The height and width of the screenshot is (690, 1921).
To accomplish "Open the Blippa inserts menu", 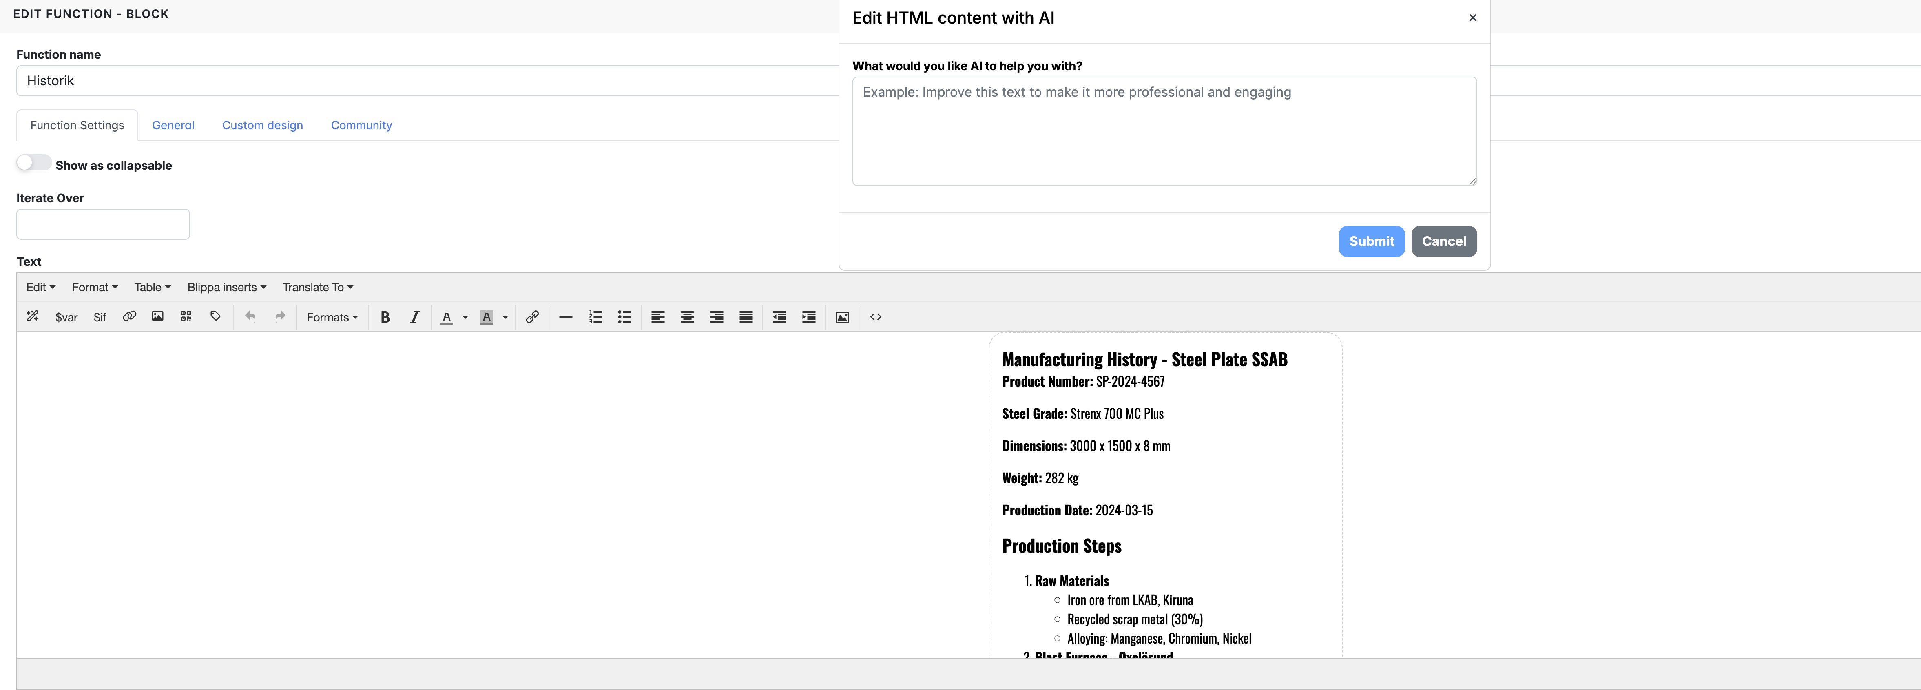I will click(x=226, y=287).
